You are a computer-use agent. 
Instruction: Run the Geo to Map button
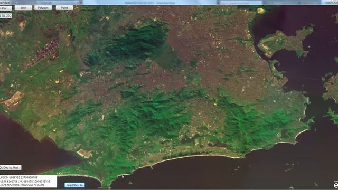(x=10, y=168)
